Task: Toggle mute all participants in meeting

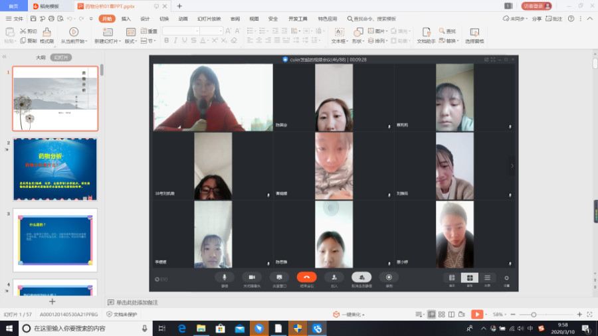Action: [x=361, y=278]
